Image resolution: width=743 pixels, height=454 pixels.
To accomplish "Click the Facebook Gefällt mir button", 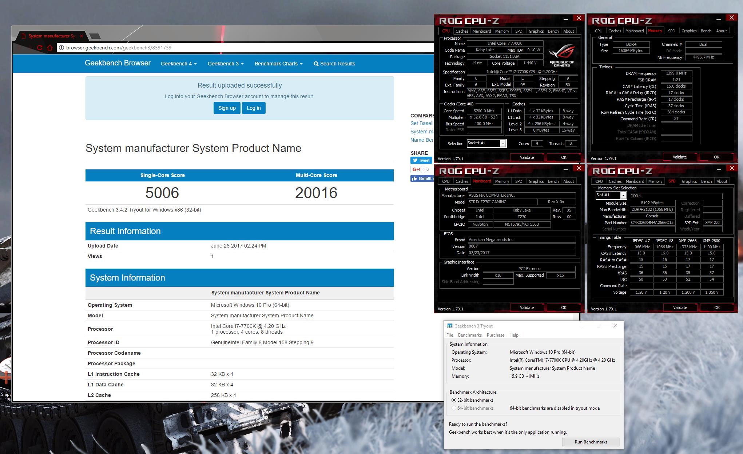I will pyautogui.click(x=422, y=178).
